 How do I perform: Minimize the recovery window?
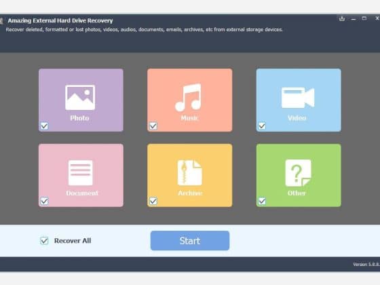pyautogui.click(x=354, y=19)
